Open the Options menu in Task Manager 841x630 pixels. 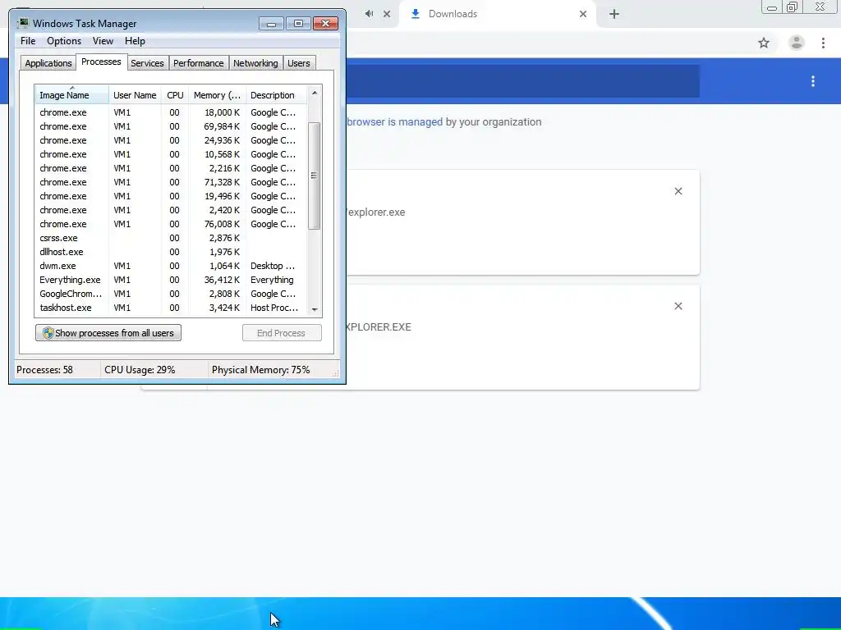(x=64, y=41)
